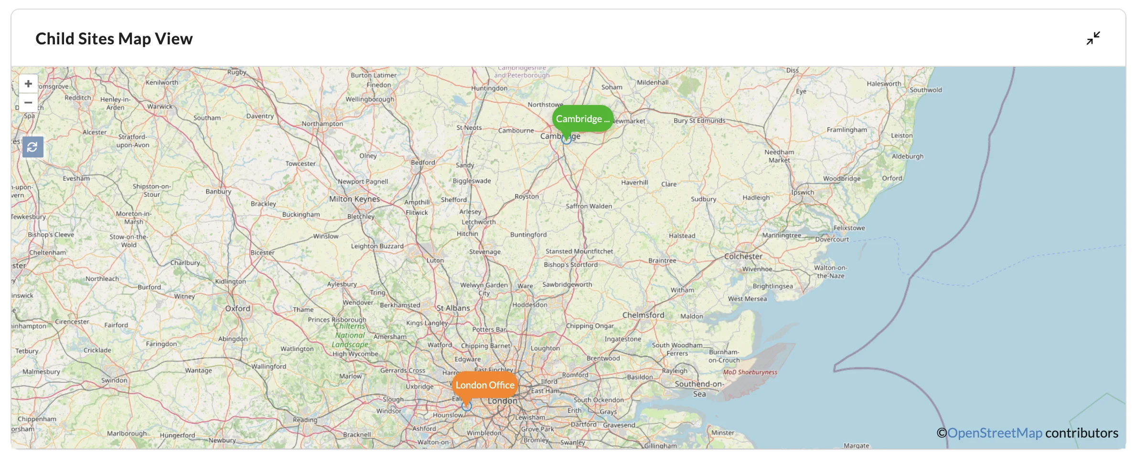1135x460 pixels.
Task: Click the Saffron Walden map label
Action: click(x=589, y=206)
